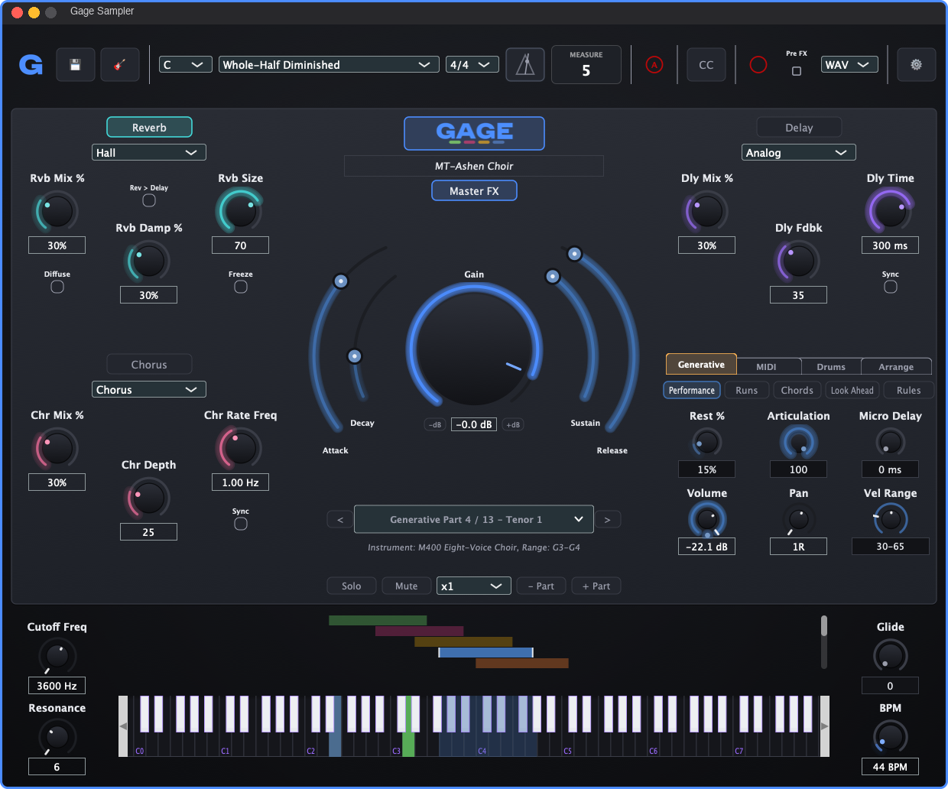Open the key dropdown showing C
The height and width of the screenshot is (789, 948).
point(185,65)
